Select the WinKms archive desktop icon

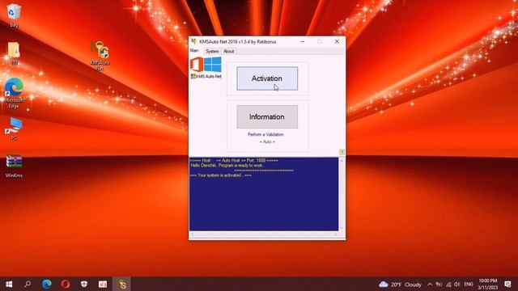[14, 167]
